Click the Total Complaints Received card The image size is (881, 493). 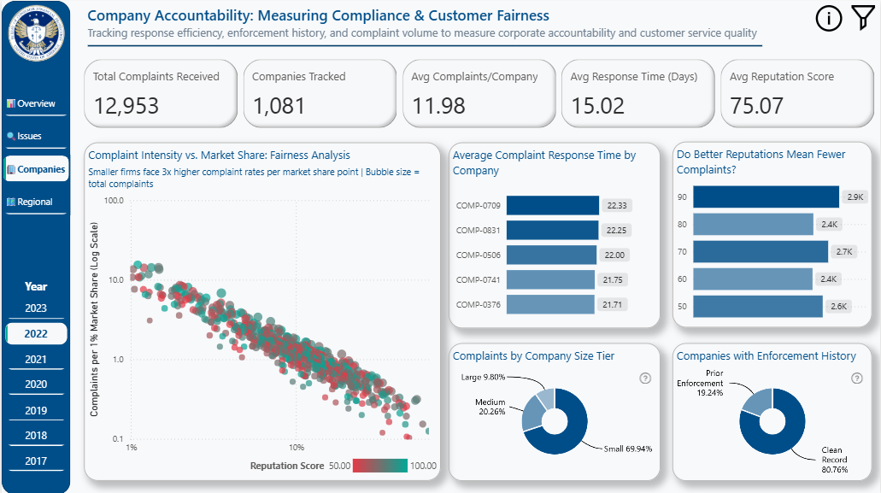[x=160, y=93]
